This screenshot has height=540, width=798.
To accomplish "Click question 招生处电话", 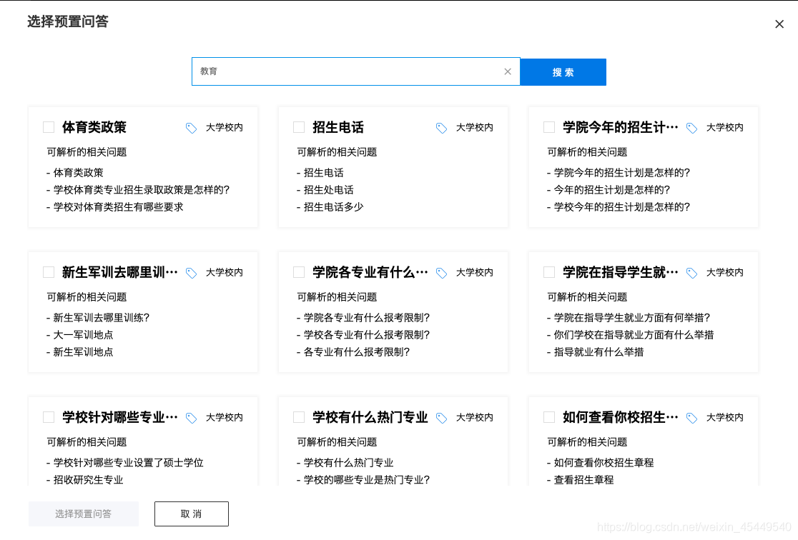I will pos(329,190).
